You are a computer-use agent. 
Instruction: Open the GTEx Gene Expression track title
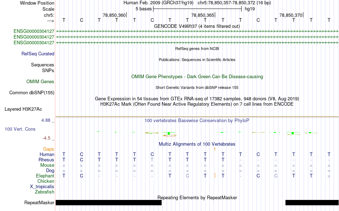coord(197,99)
